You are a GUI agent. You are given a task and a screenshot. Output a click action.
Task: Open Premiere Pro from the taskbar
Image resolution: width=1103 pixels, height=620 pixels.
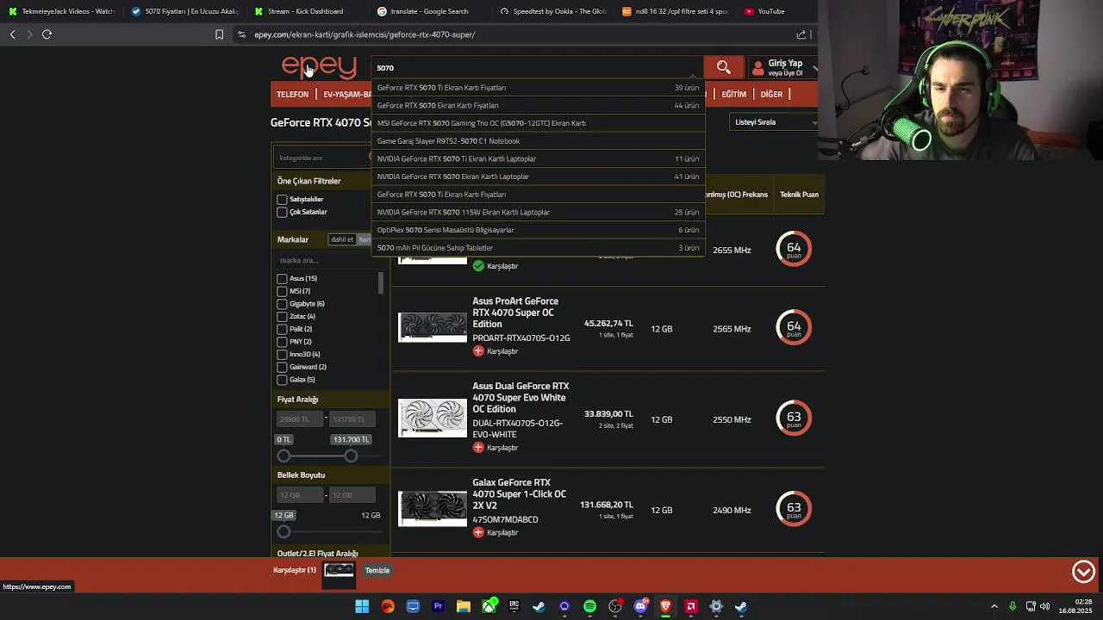438,606
